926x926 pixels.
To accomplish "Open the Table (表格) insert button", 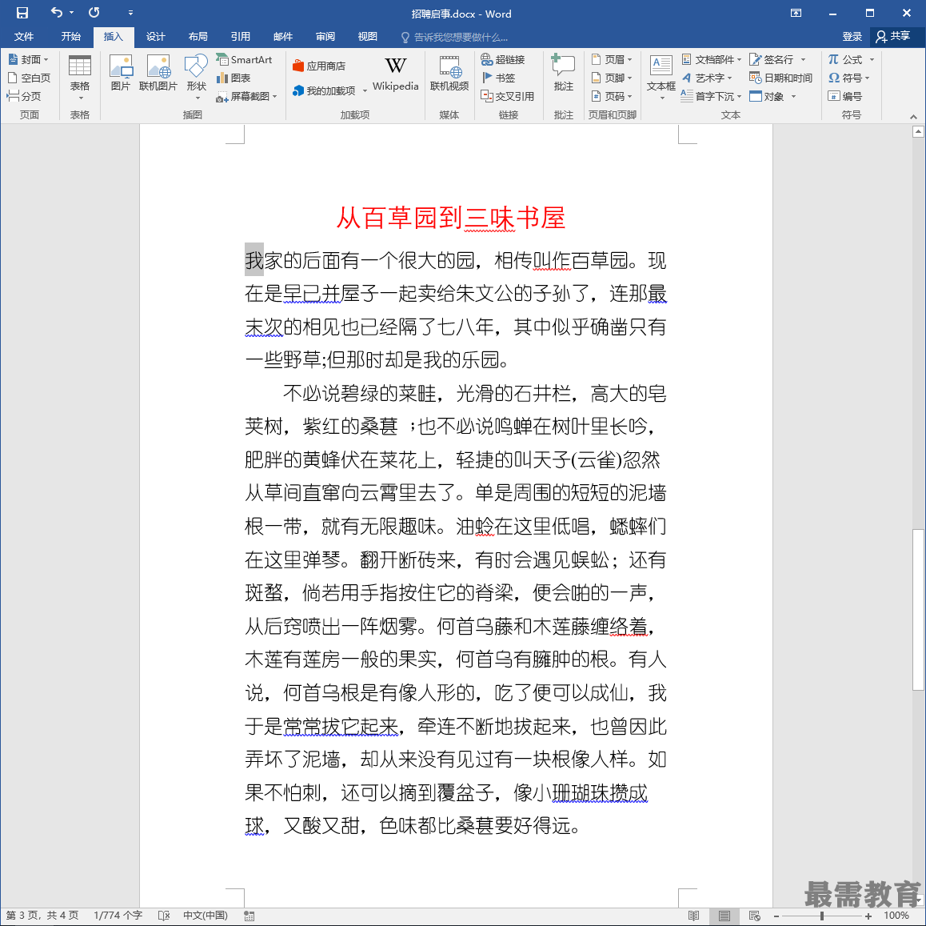I will [x=80, y=78].
